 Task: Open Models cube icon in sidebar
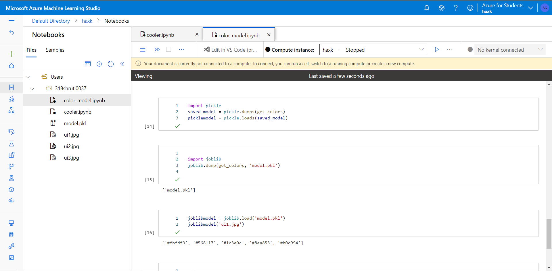[x=11, y=189]
